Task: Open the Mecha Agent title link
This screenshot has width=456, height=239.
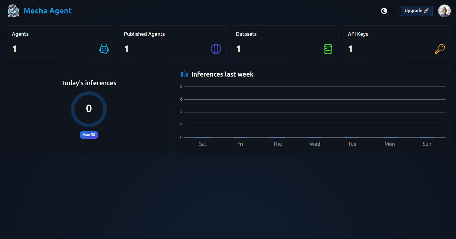Action: point(47,11)
